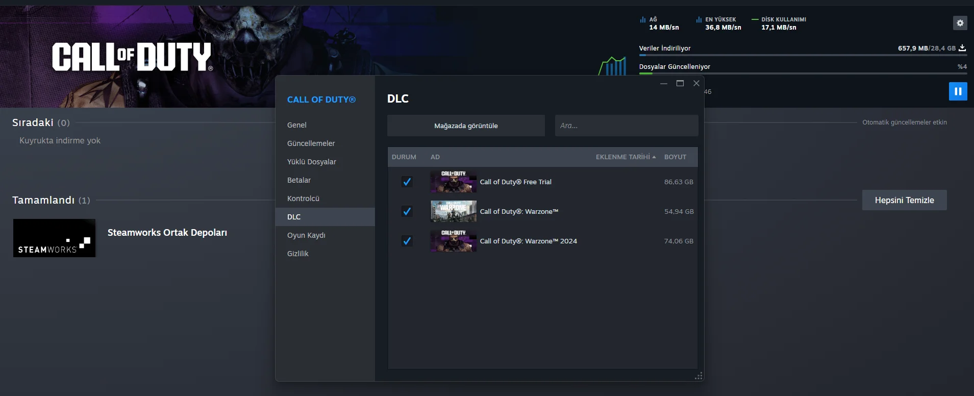
Task: Sort DLC list by DURUM column
Action: tap(404, 157)
